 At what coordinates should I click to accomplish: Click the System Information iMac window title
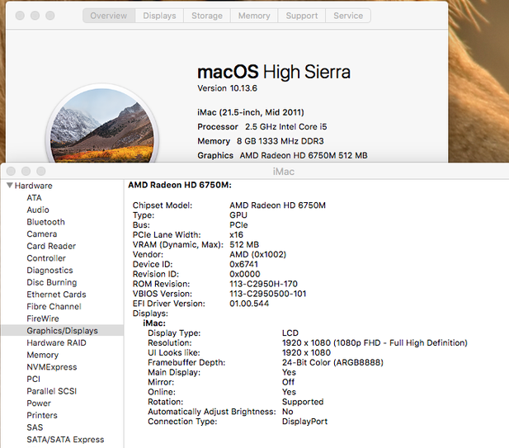[x=284, y=172]
